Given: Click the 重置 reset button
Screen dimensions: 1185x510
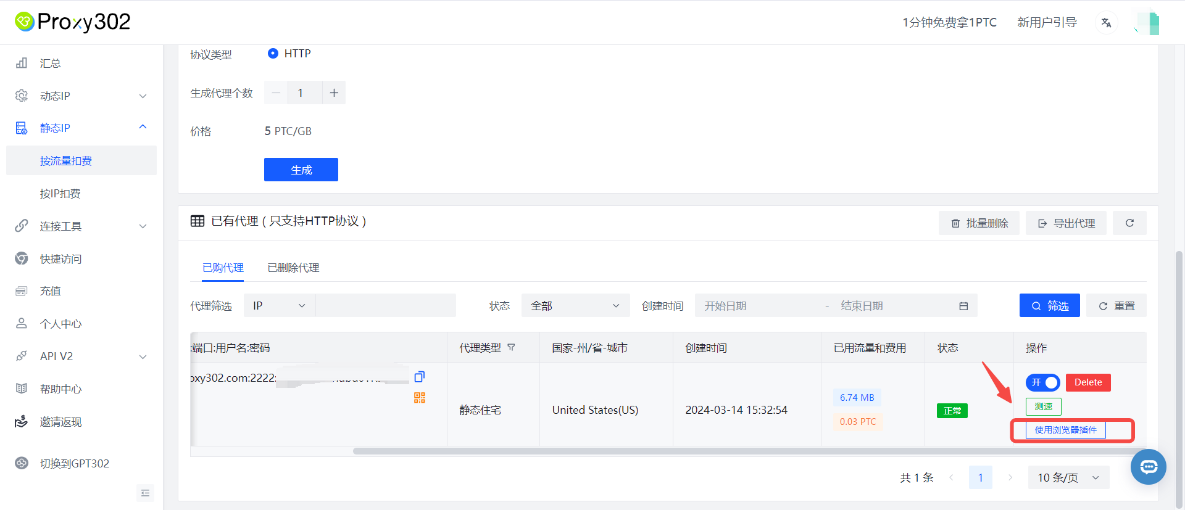Looking at the screenshot, I should point(1116,305).
